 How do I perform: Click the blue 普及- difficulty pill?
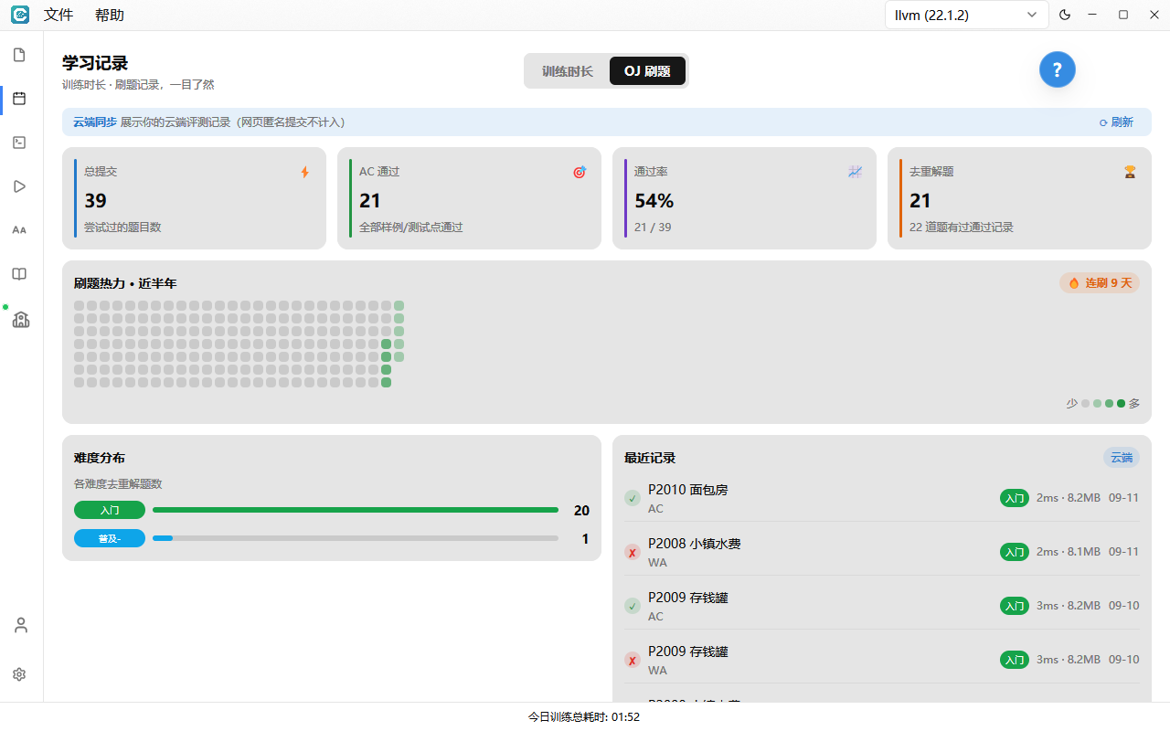[110, 538]
